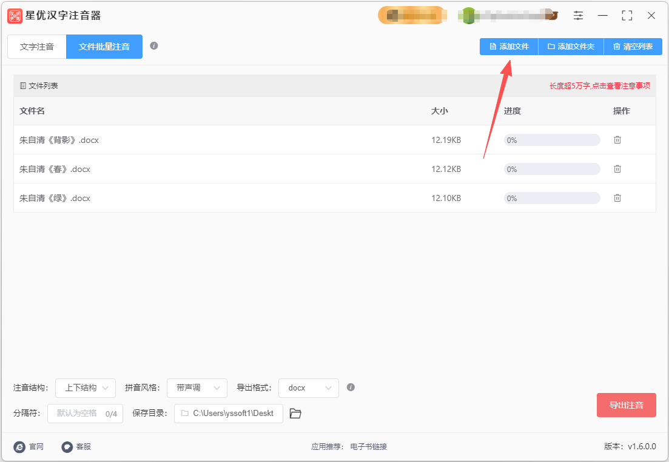Click the 添加文件 button

pyautogui.click(x=509, y=47)
